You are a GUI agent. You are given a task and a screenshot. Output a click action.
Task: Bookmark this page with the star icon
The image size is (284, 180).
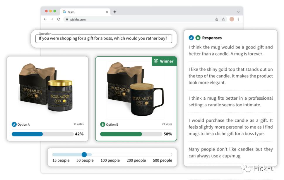click(x=223, y=19)
